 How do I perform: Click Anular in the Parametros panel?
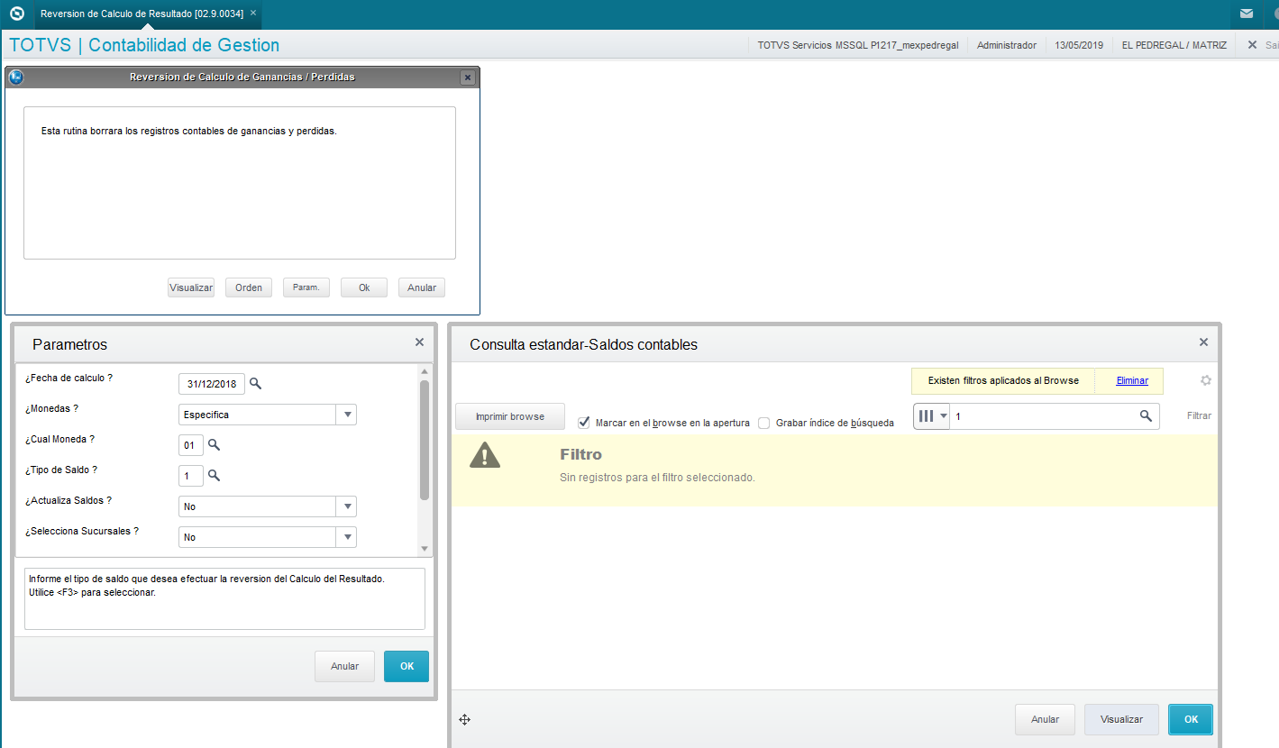click(x=345, y=667)
